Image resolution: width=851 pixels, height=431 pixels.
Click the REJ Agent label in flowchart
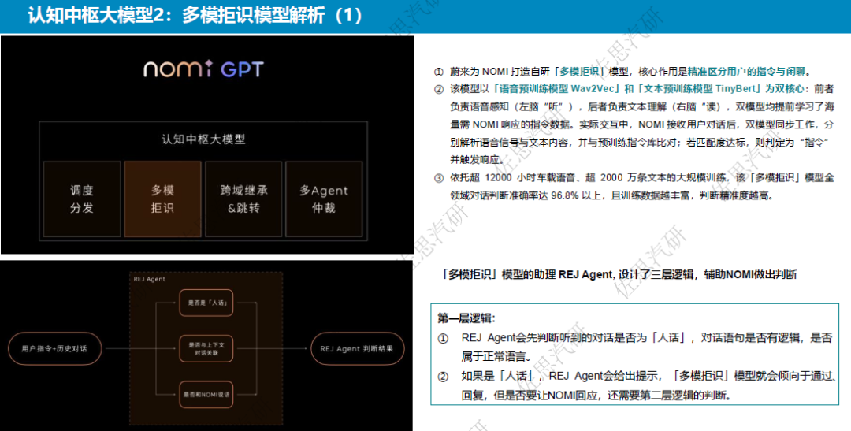149,279
